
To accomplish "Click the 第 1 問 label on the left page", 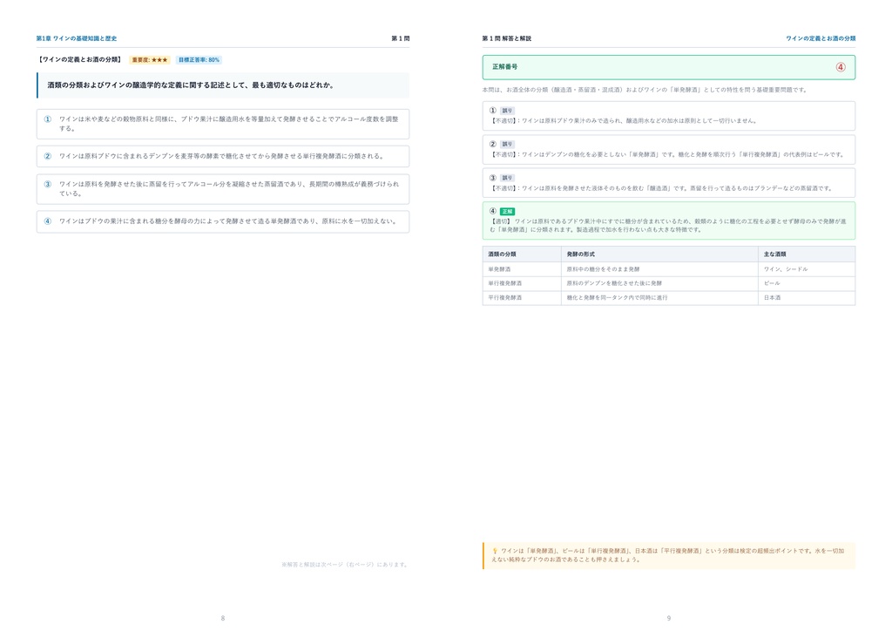I will coord(401,38).
